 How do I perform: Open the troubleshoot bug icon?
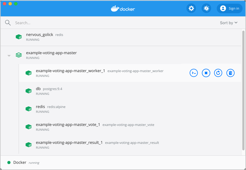pos(206,8)
